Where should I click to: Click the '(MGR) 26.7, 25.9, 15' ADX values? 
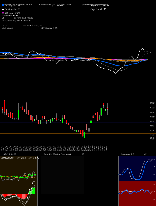(32, 26)
